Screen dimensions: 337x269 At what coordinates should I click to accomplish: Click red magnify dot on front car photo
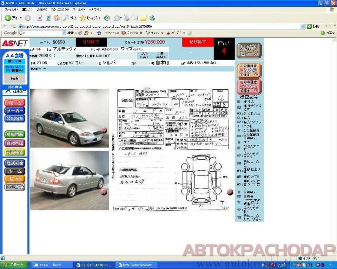coord(104,130)
